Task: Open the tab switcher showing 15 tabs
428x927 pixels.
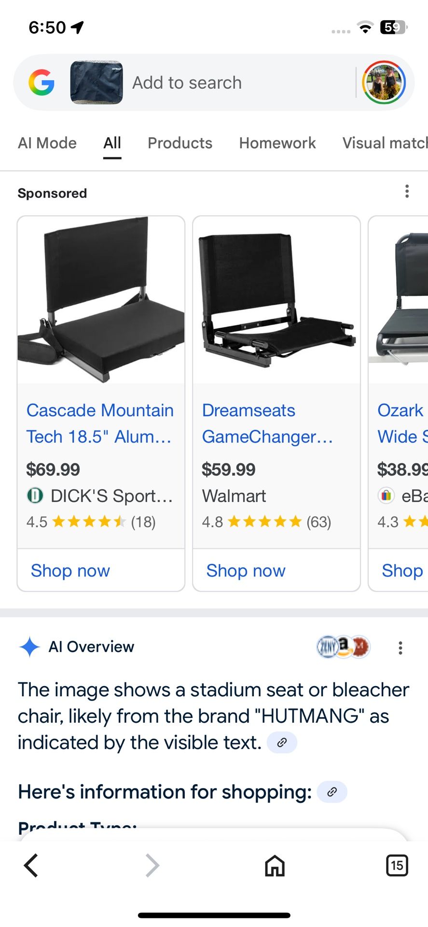Action: (397, 866)
